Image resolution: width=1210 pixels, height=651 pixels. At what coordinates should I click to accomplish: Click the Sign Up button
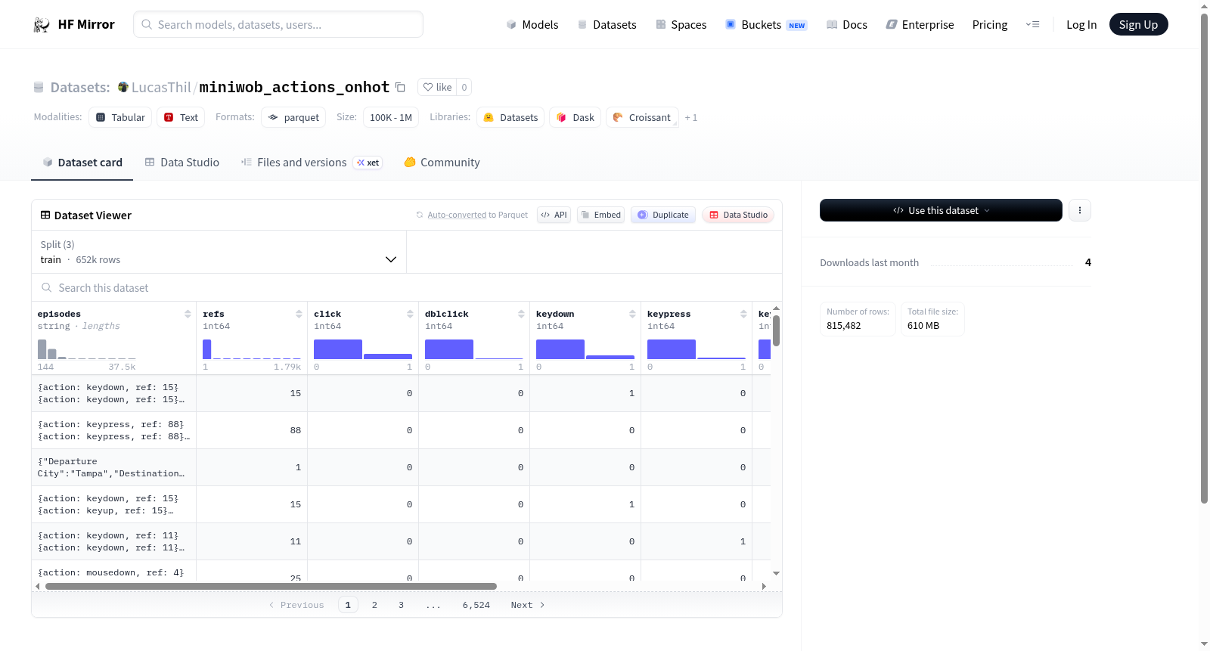pyautogui.click(x=1138, y=25)
